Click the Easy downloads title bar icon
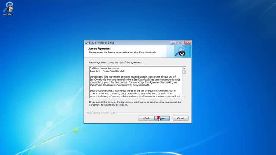 click(x=87, y=43)
